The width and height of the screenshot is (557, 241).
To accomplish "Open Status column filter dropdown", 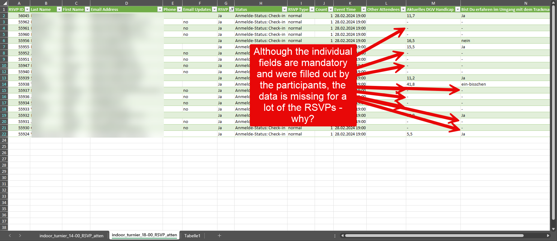I will 284,9.
